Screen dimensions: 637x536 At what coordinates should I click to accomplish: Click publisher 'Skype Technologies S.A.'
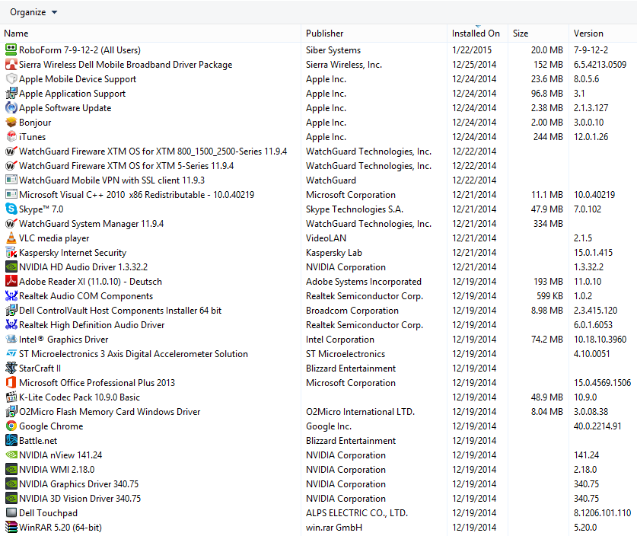pyautogui.click(x=354, y=209)
